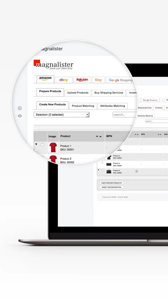Switch to the Prepare Products tab

(x=50, y=92)
